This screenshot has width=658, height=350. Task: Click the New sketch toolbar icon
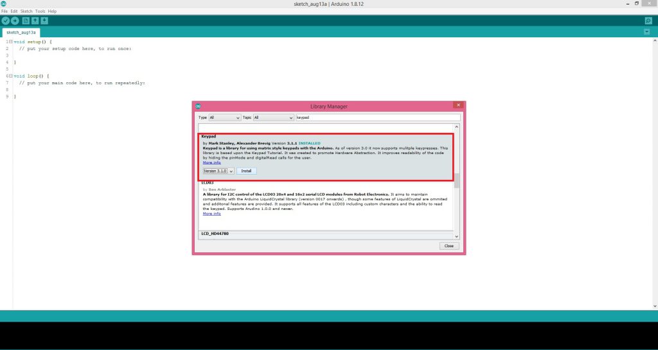click(x=26, y=21)
